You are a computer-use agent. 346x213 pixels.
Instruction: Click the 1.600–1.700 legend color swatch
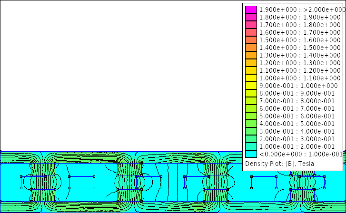pyautogui.click(x=251, y=32)
